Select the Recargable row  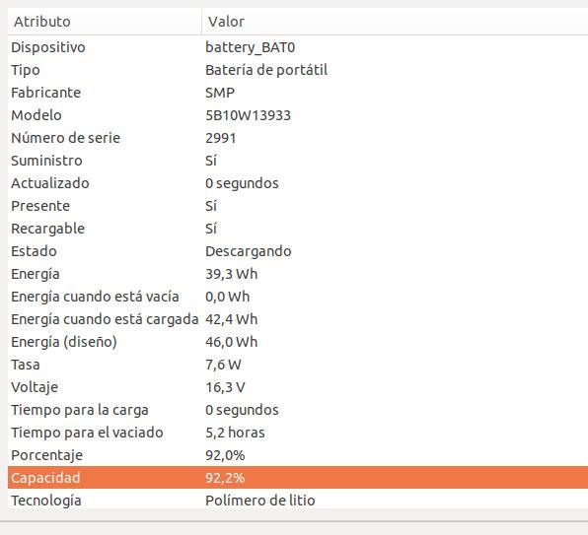tap(298, 229)
